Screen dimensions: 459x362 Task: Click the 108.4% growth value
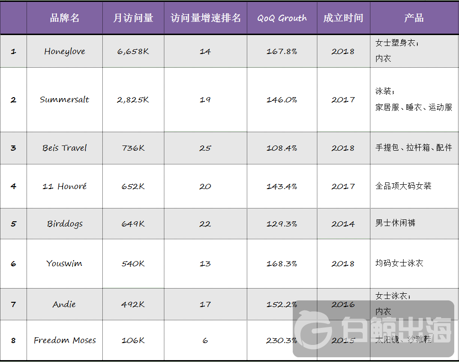pyautogui.click(x=282, y=148)
